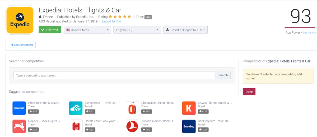Click the Priceline app icon
Image resolution: width=317 pixels, height=137 pixels.
click(x=19, y=108)
